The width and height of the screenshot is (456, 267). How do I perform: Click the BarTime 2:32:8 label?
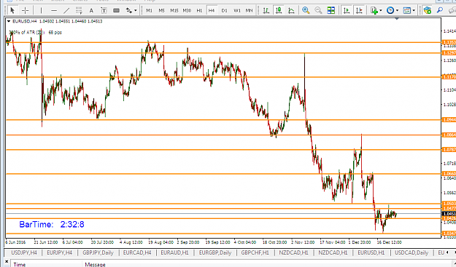pyautogui.click(x=52, y=224)
